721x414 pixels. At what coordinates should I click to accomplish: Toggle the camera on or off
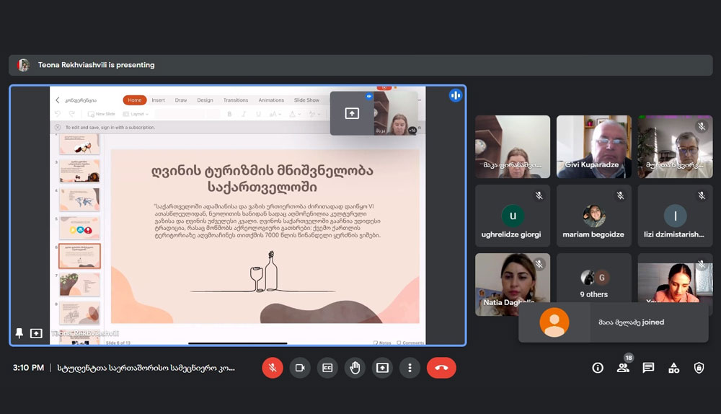(x=300, y=368)
